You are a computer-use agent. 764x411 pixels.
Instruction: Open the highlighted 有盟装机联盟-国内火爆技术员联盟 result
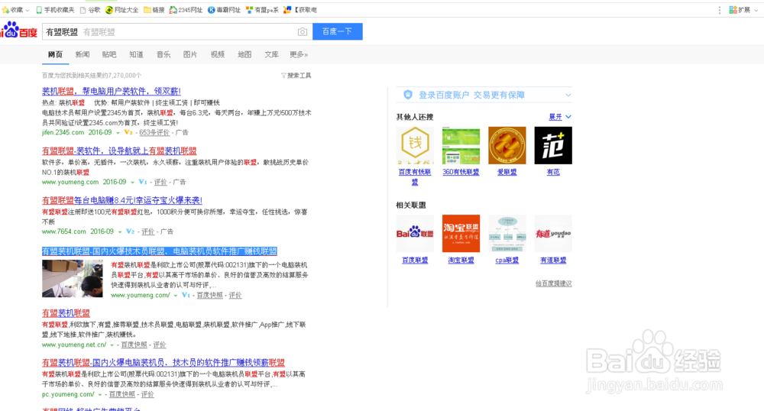[x=160, y=251]
